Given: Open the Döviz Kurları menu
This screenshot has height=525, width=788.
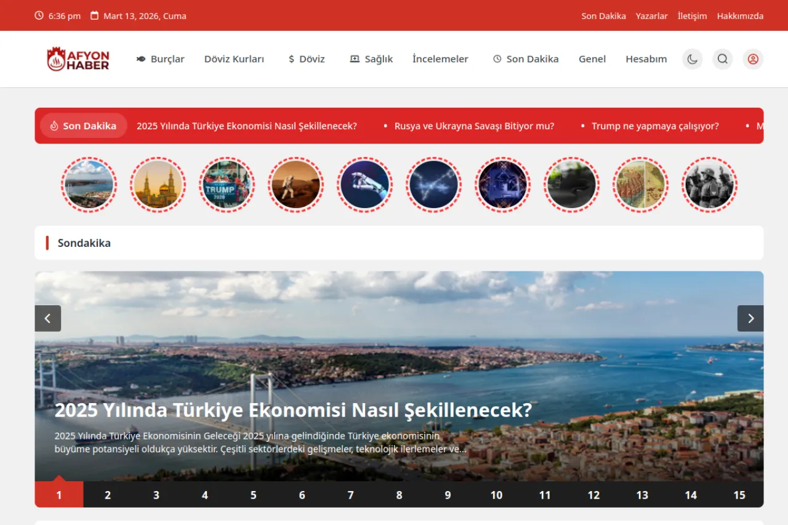Looking at the screenshot, I should pyautogui.click(x=234, y=59).
